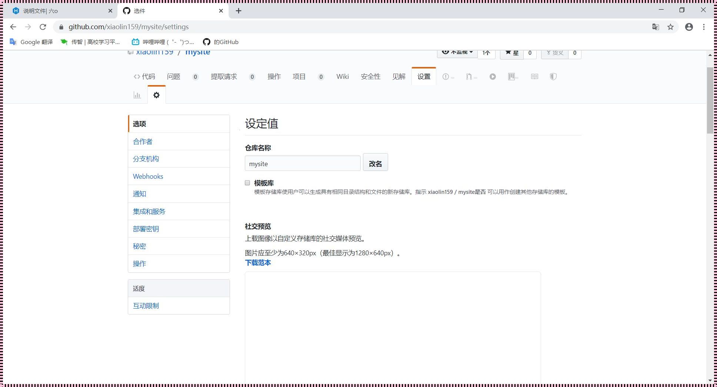The width and height of the screenshot is (717, 387).
Task: Select 选项 in the settings sidebar
Action: [179, 124]
